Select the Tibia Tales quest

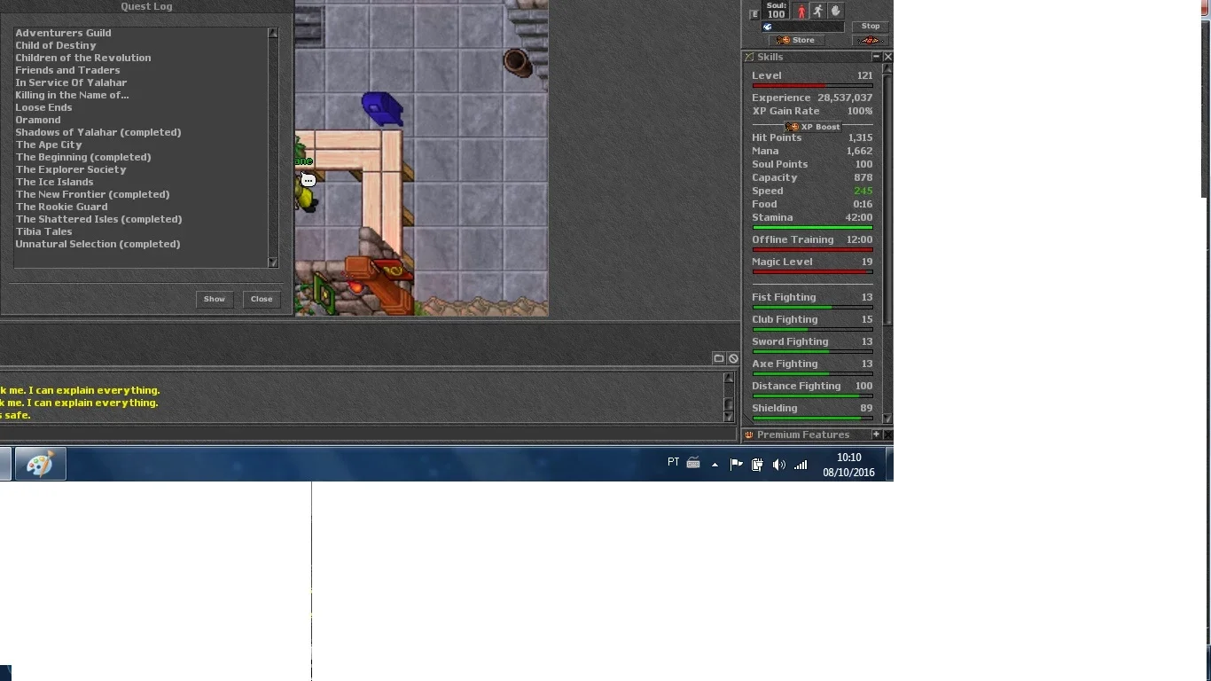[43, 231]
